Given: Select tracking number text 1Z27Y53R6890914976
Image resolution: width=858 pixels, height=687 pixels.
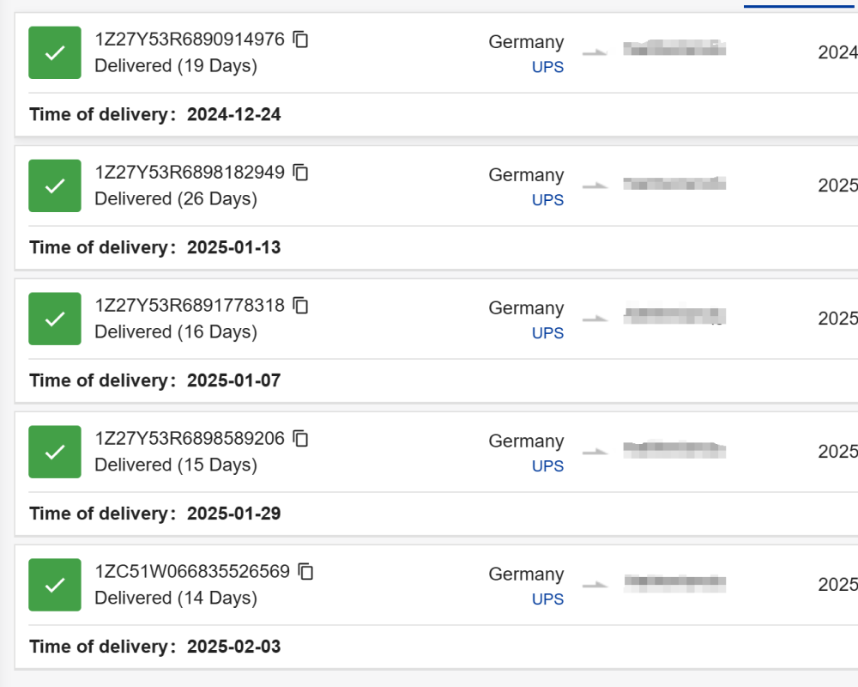Looking at the screenshot, I should pos(190,40).
